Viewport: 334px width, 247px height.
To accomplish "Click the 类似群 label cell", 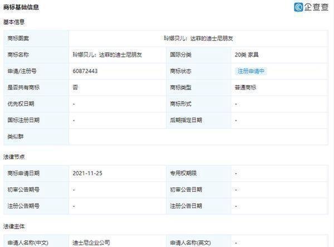I will (36, 136).
